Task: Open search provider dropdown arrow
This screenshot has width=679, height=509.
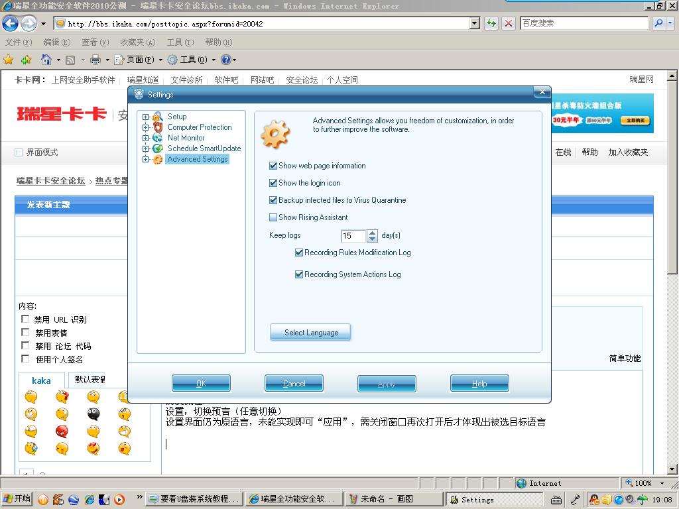Action: [670, 23]
